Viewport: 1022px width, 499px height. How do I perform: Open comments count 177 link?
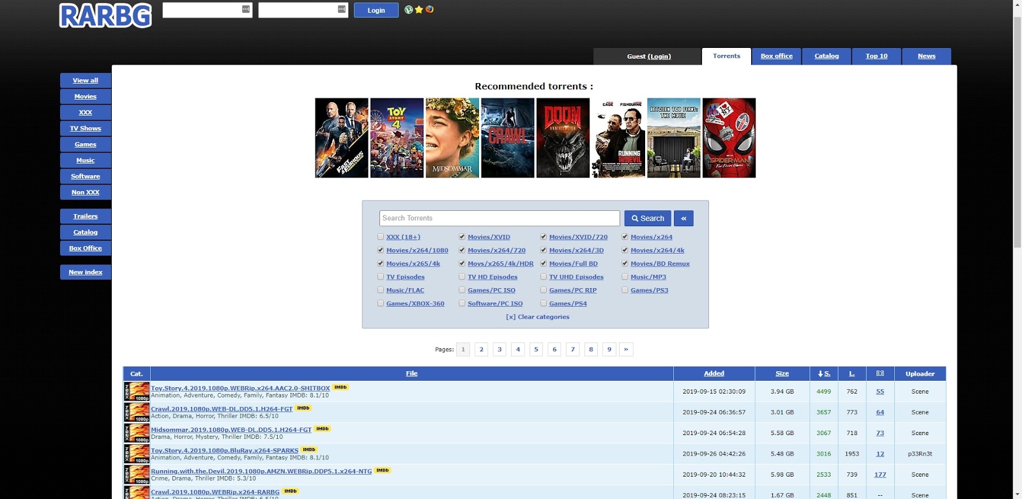point(880,475)
